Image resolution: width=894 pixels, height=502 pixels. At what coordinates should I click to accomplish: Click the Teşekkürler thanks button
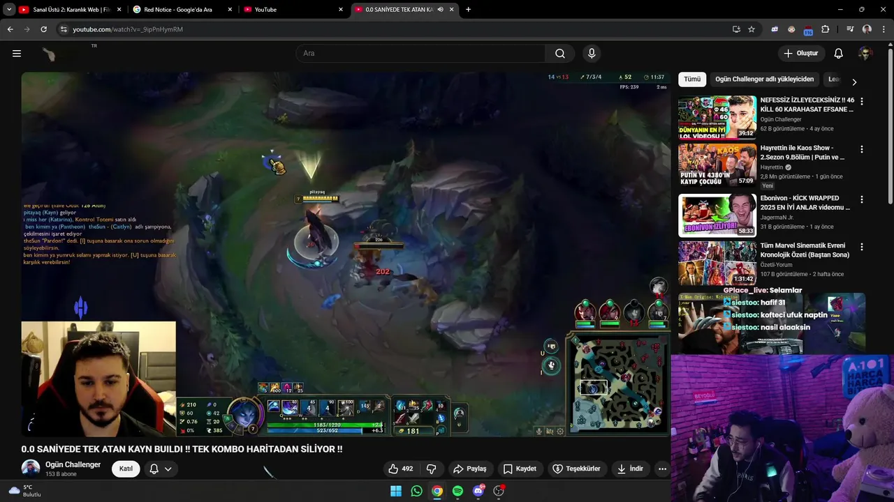[x=577, y=469]
